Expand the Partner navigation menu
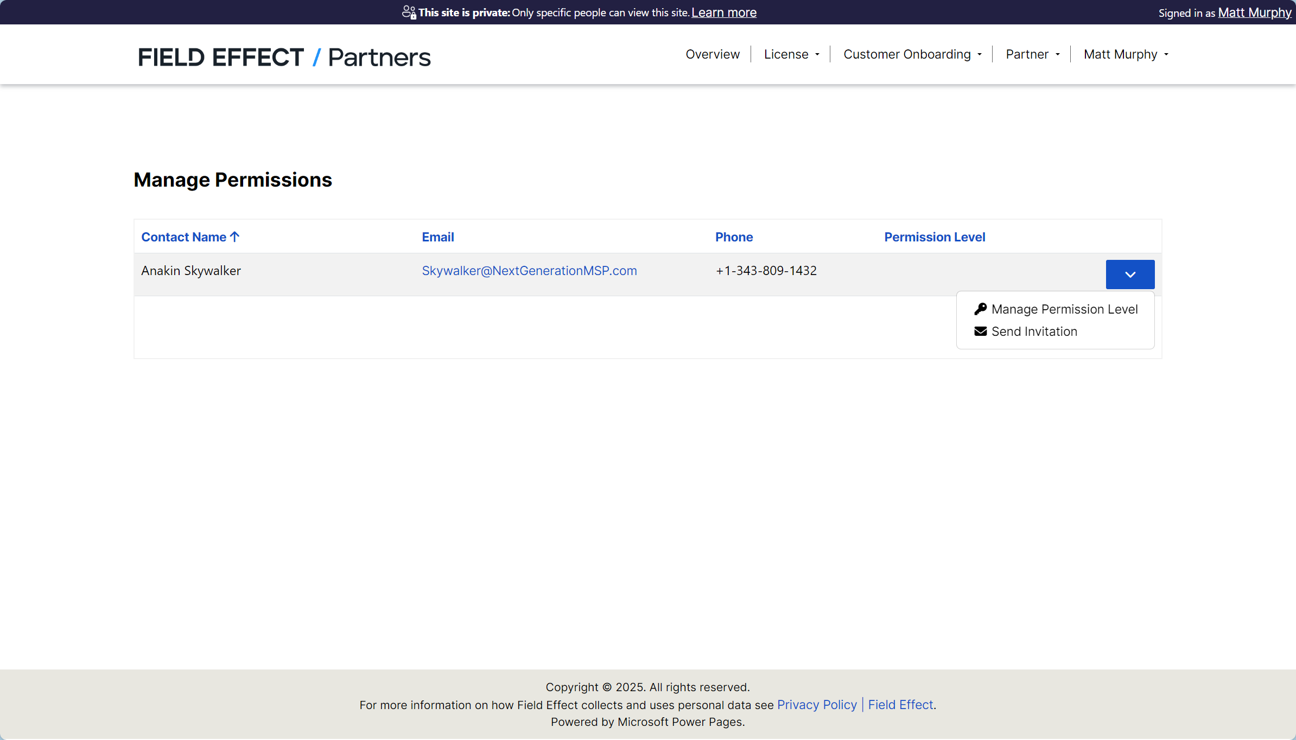 click(x=1032, y=54)
